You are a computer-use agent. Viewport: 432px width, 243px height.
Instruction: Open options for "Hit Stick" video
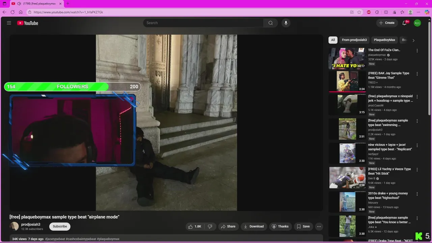tap(417, 169)
